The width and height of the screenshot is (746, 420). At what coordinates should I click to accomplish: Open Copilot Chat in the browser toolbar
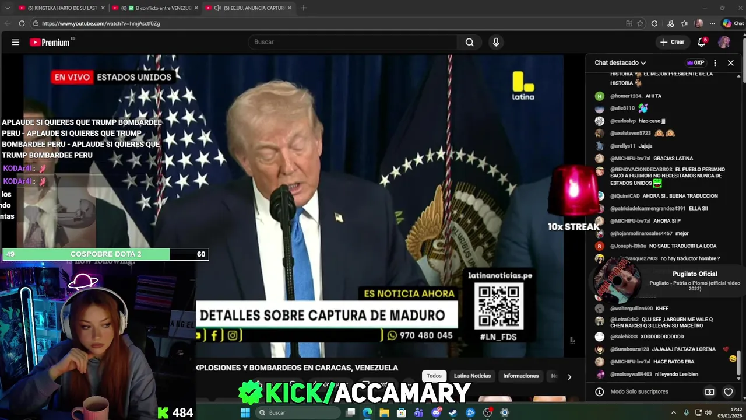(x=733, y=23)
